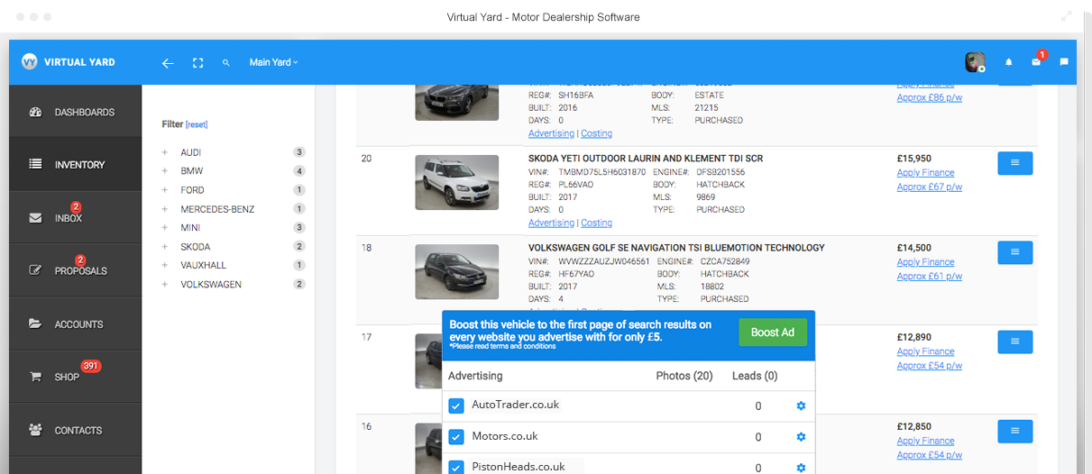Screen dimensions: 1092x474
Task: Open the chat message icon
Action: [x=1064, y=62]
